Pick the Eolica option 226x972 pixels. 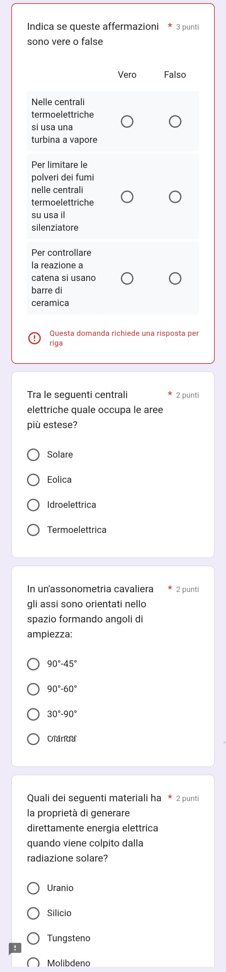click(33, 480)
